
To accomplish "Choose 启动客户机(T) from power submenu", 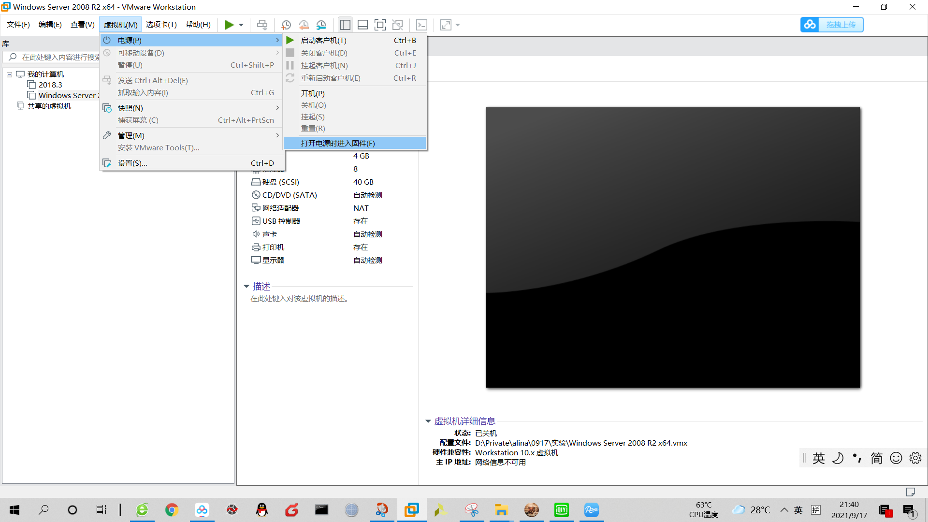I will click(x=323, y=40).
